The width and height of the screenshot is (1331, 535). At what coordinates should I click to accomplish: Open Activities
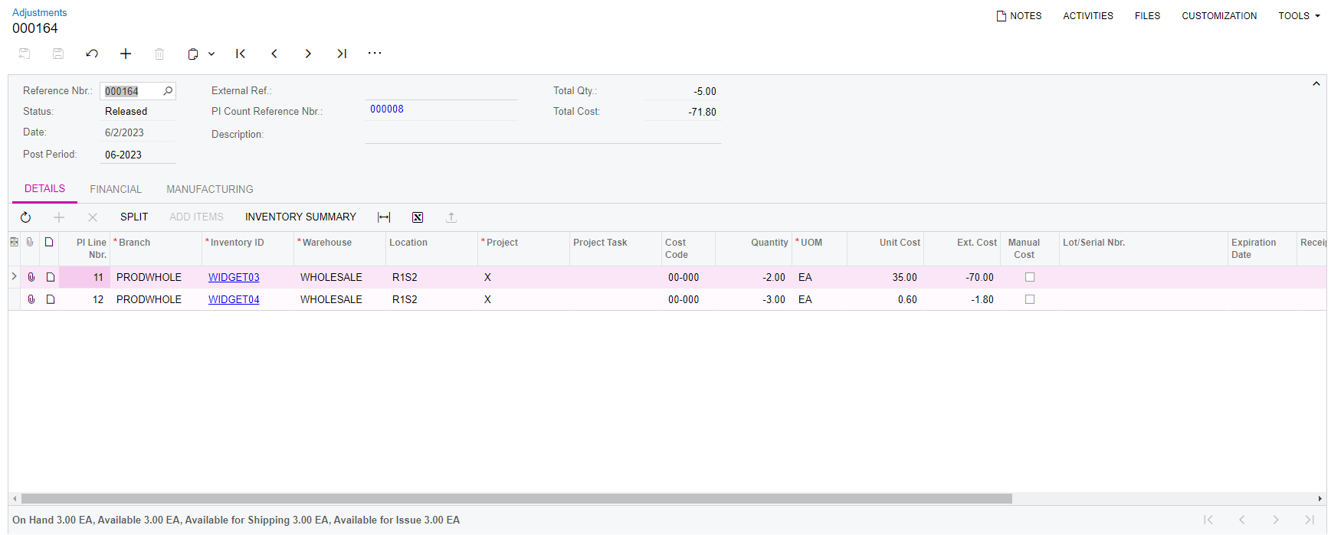pyautogui.click(x=1088, y=15)
